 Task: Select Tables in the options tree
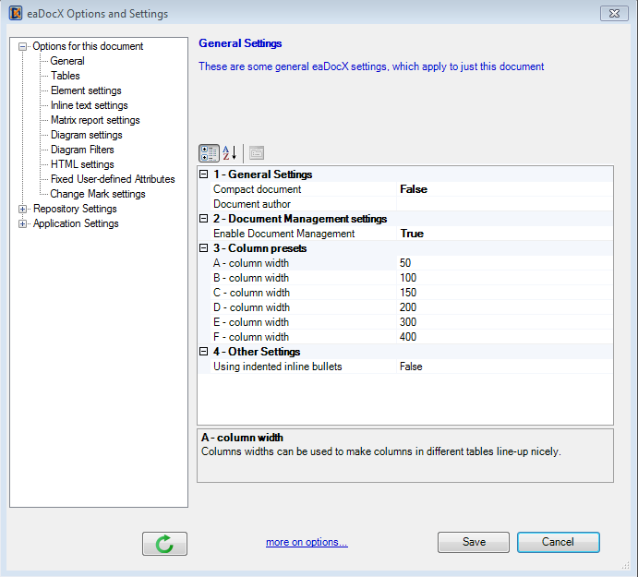tap(66, 76)
